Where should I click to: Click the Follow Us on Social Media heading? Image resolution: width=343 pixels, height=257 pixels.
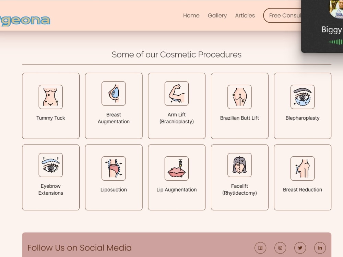tap(80, 248)
